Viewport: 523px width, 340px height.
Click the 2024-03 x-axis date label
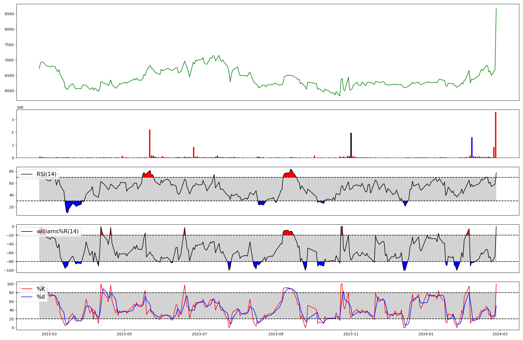tap(500, 334)
